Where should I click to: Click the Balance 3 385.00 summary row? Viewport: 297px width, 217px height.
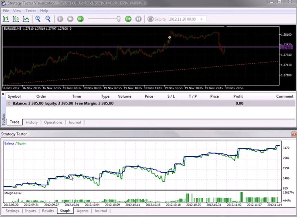point(151,103)
